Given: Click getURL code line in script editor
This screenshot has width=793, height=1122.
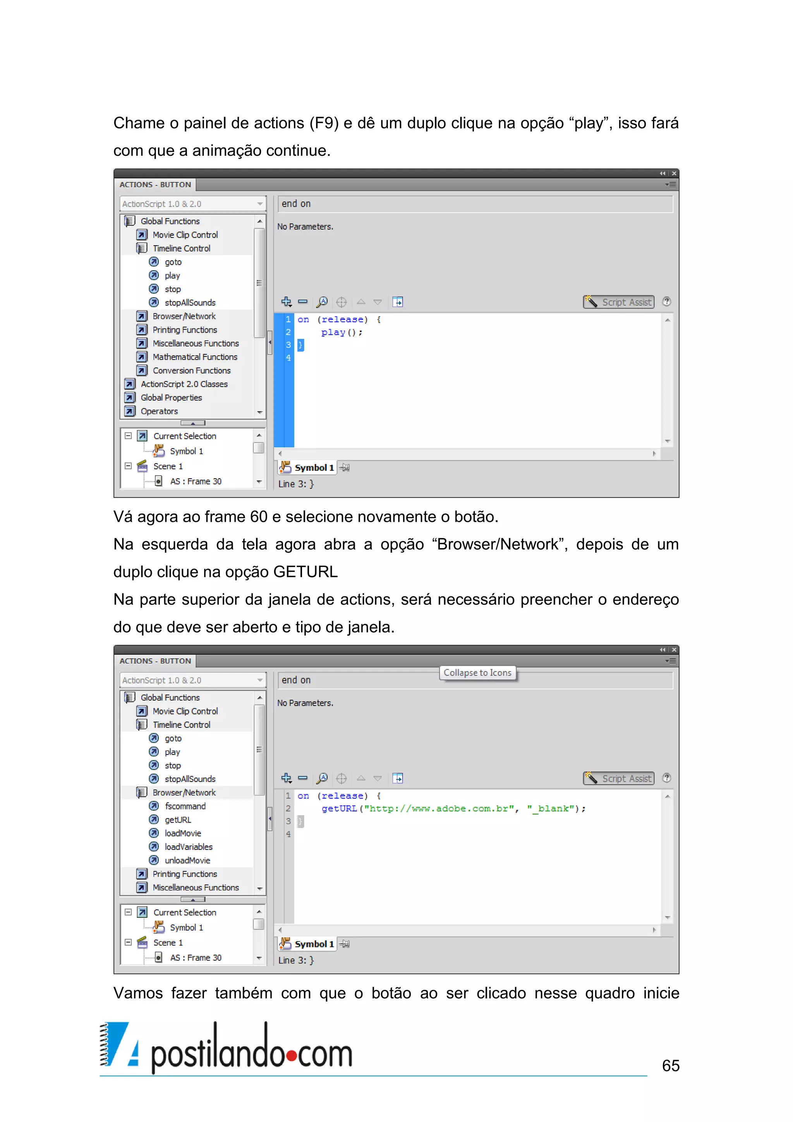Looking at the screenshot, I should 453,809.
